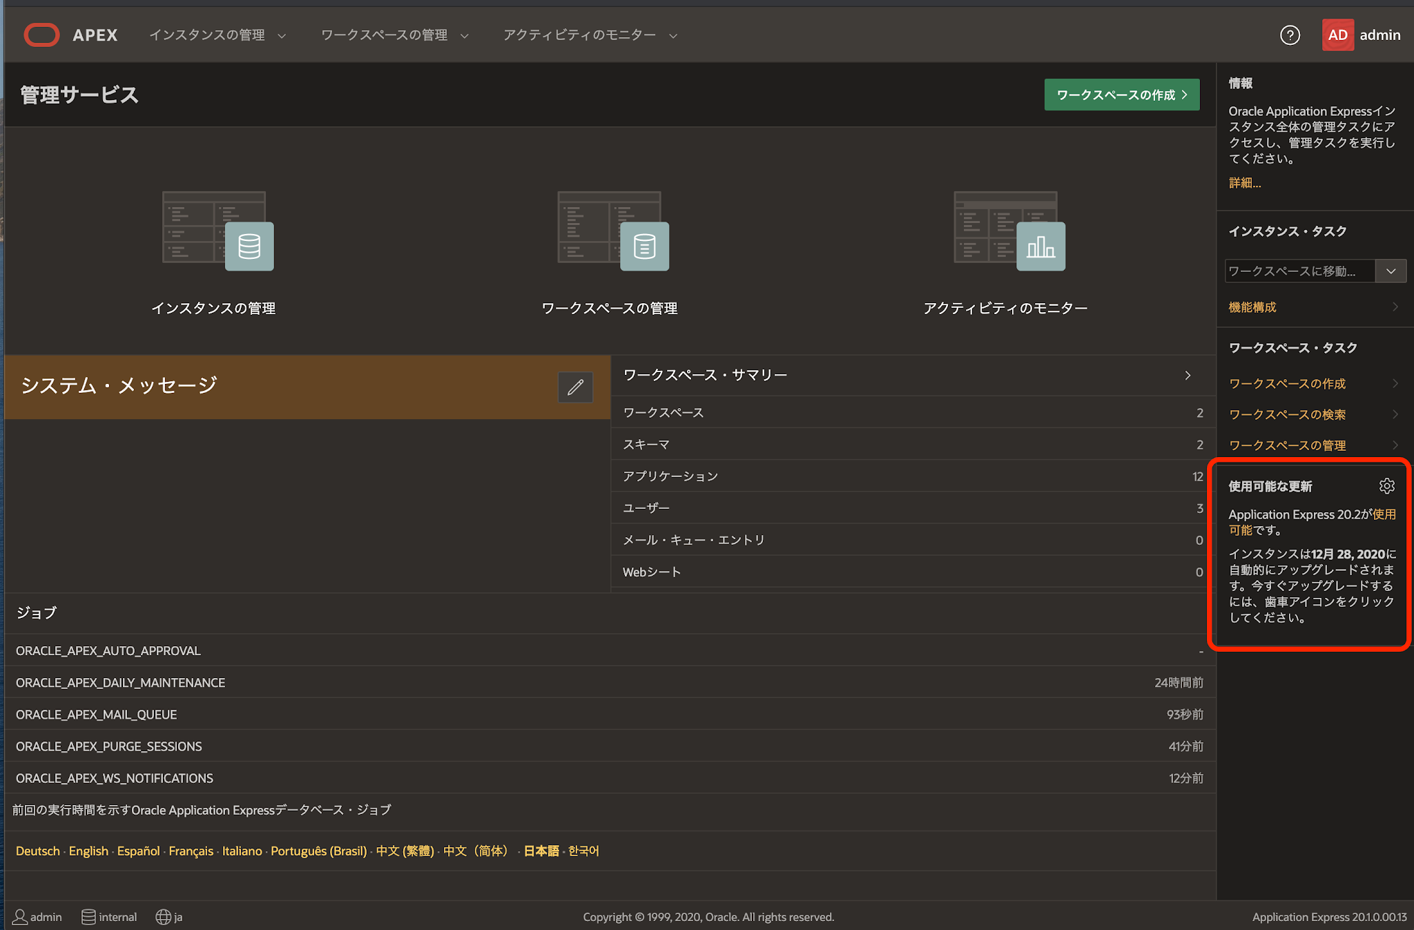This screenshot has height=930, width=1414.
Task: Expand ワークスペース・サマリー chevron arrow
Action: 1188,375
